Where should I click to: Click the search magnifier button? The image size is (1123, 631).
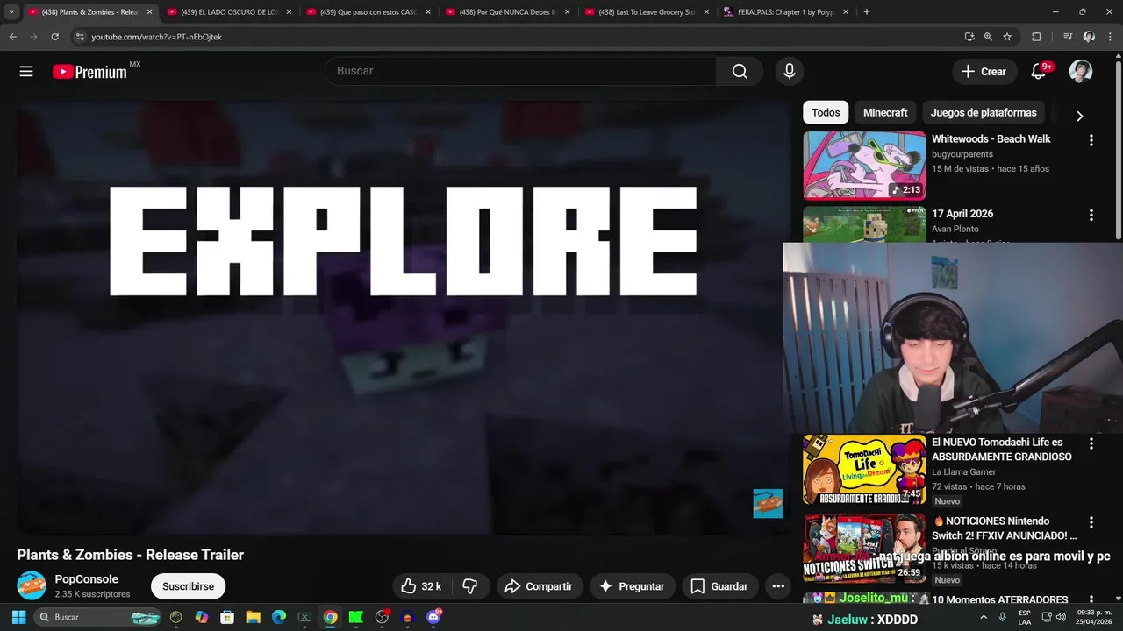tap(740, 71)
